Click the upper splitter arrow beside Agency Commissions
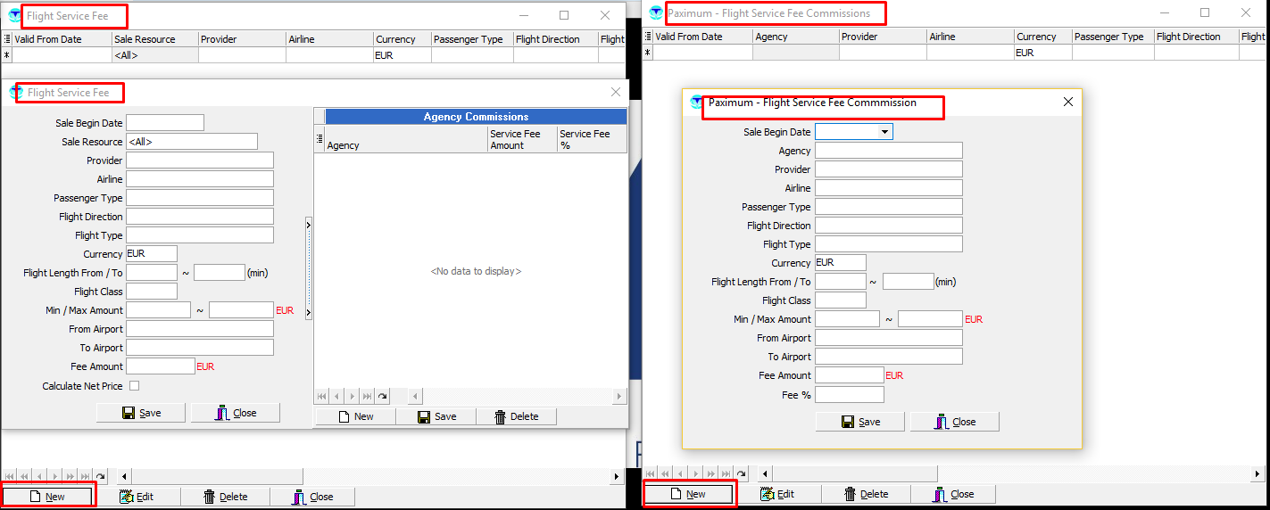The width and height of the screenshot is (1270, 510). [309, 225]
